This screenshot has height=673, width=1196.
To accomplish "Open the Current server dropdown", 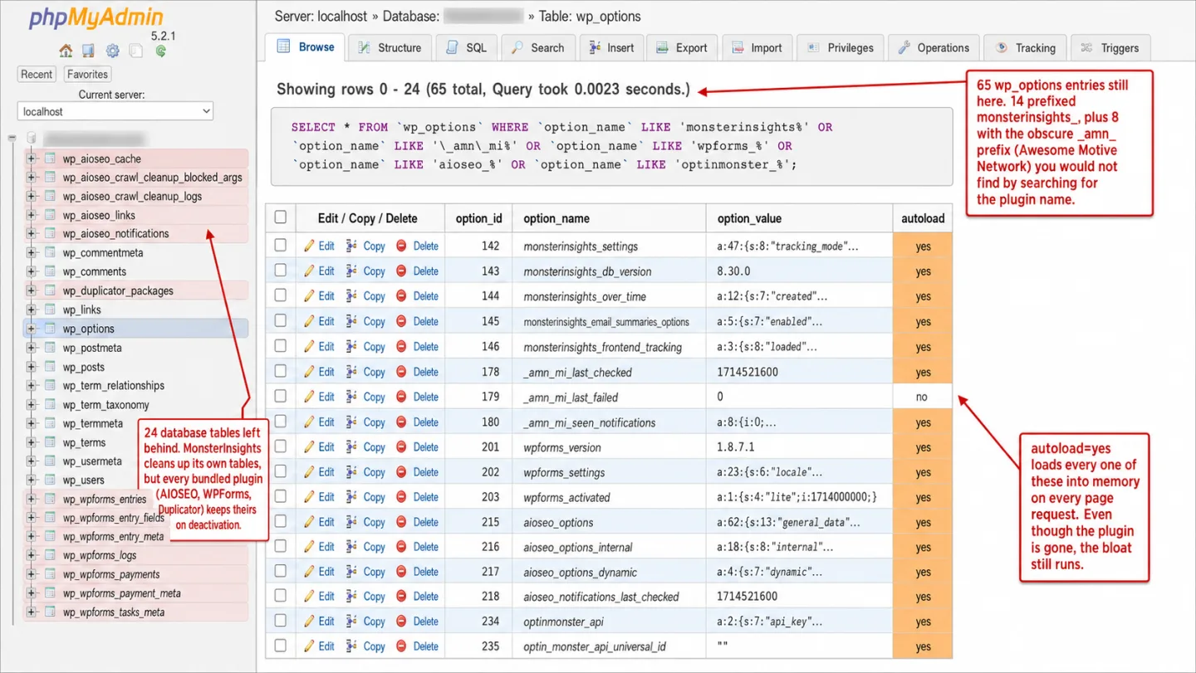I will (115, 111).
